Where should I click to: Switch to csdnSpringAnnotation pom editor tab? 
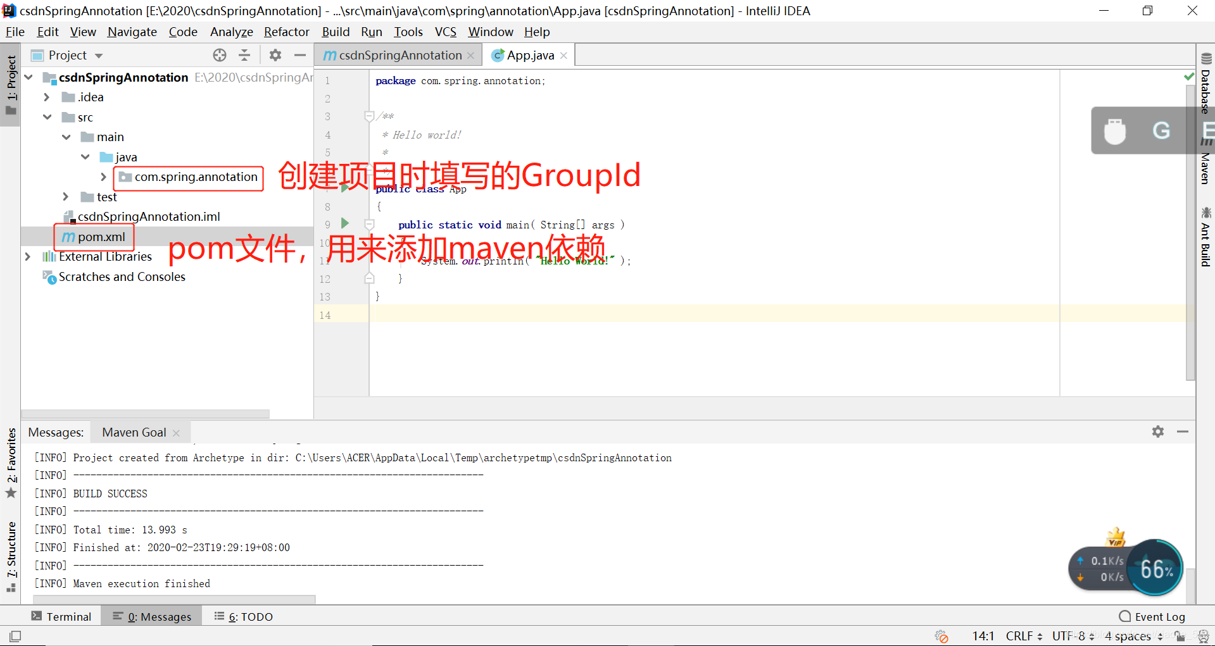pos(400,56)
